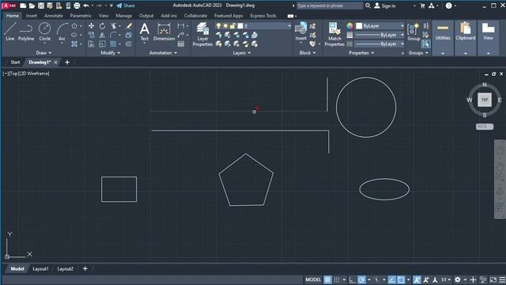Open the Parametric ribbon tab
506x285 pixels.
(x=81, y=16)
